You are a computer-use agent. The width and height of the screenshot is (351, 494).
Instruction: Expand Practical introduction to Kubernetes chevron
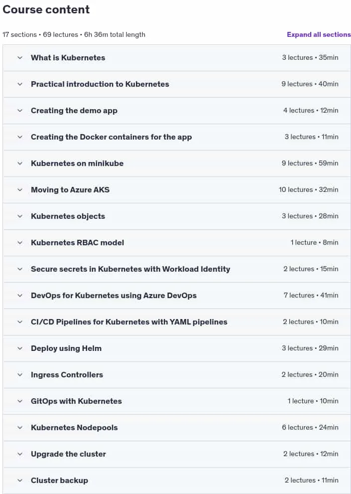click(20, 84)
